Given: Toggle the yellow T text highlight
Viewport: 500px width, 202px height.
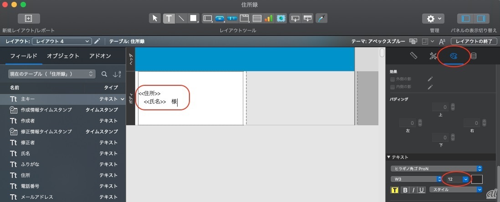Looking at the screenshot, I should click(394, 190).
